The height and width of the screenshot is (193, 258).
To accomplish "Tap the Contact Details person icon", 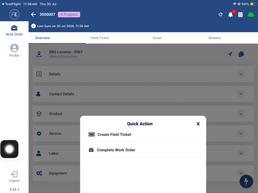I will click(38, 94).
